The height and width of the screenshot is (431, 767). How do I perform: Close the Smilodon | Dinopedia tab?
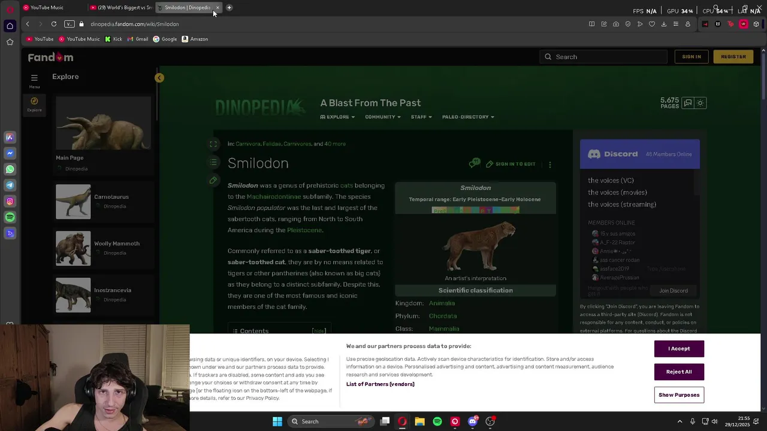point(218,8)
